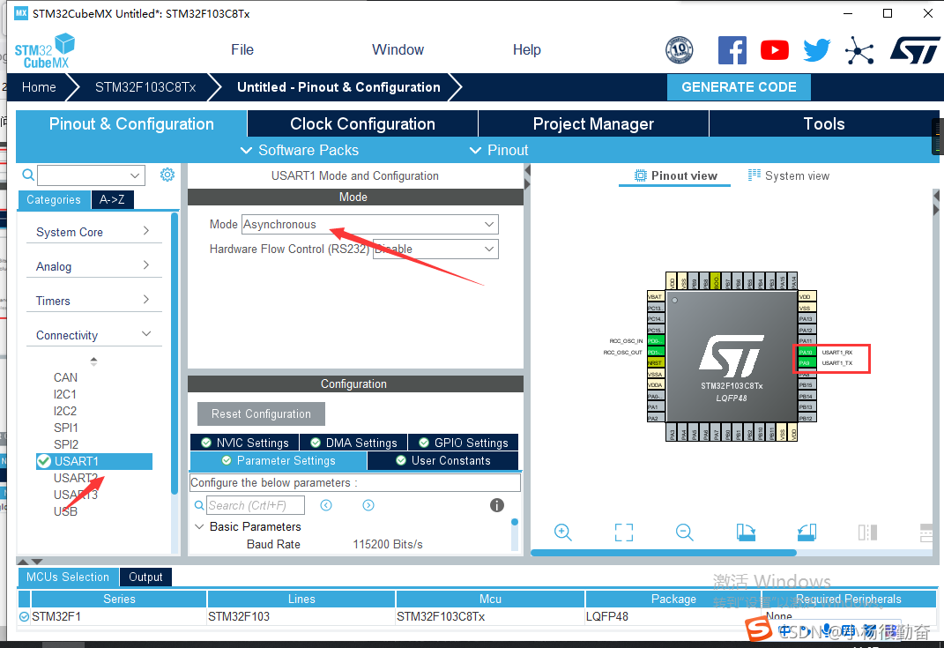
Task: Expand Pinout dropdown menu
Action: coord(499,150)
